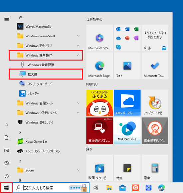Expand the Zoom folder chevron
The height and width of the screenshot is (193, 183).
[78, 170]
